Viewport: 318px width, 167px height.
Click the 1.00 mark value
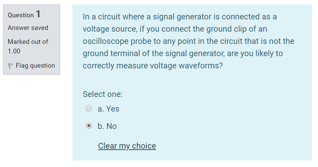coord(14,51)
